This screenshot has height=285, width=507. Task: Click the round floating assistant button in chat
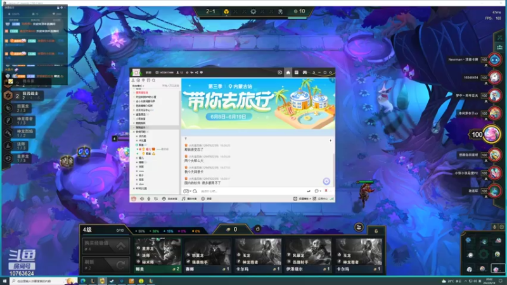pos(326,181)
